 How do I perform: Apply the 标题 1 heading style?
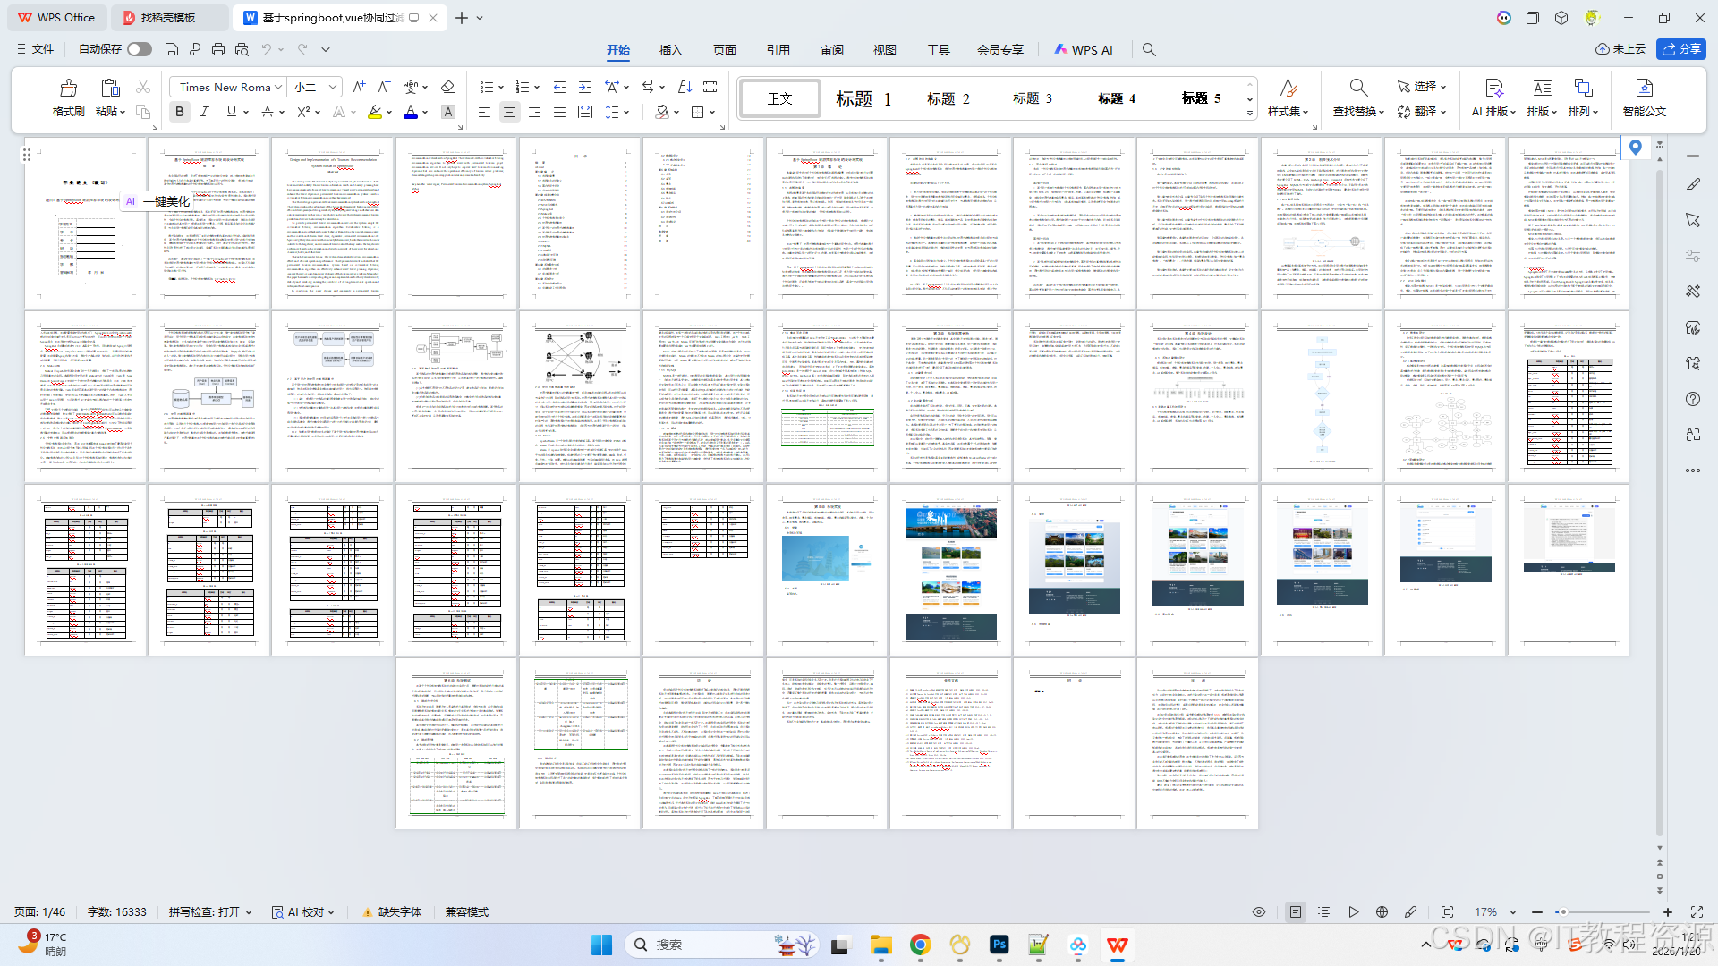(863, 98)
